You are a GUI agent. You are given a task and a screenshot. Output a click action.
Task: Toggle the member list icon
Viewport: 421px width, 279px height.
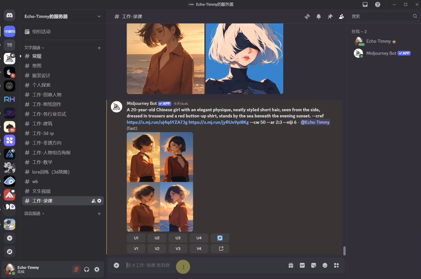[x=341, y=16]
